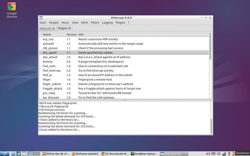Click GB keyboard layout indicator
Viewport: 250px width, 156px height.
click(x=213, y=154)
